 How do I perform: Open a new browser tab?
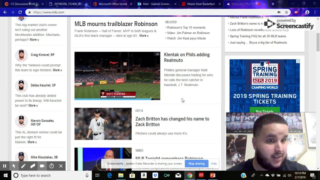273,4
